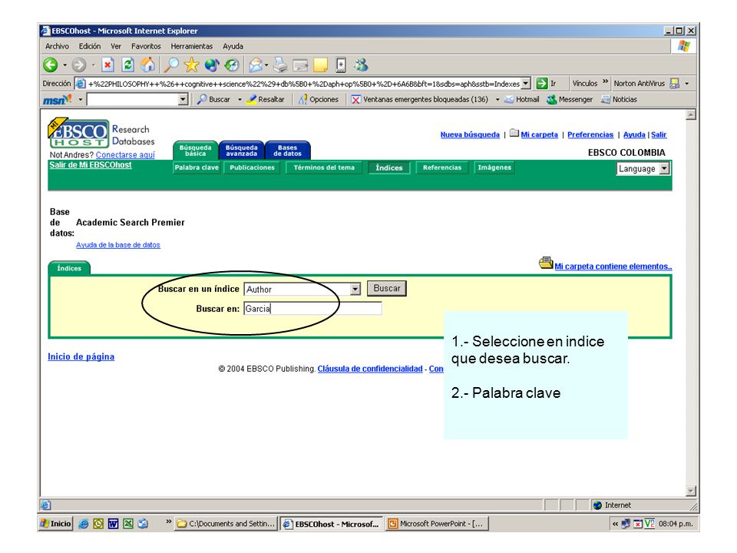Open the Mi carpeta link

click(x=539, y=134)
